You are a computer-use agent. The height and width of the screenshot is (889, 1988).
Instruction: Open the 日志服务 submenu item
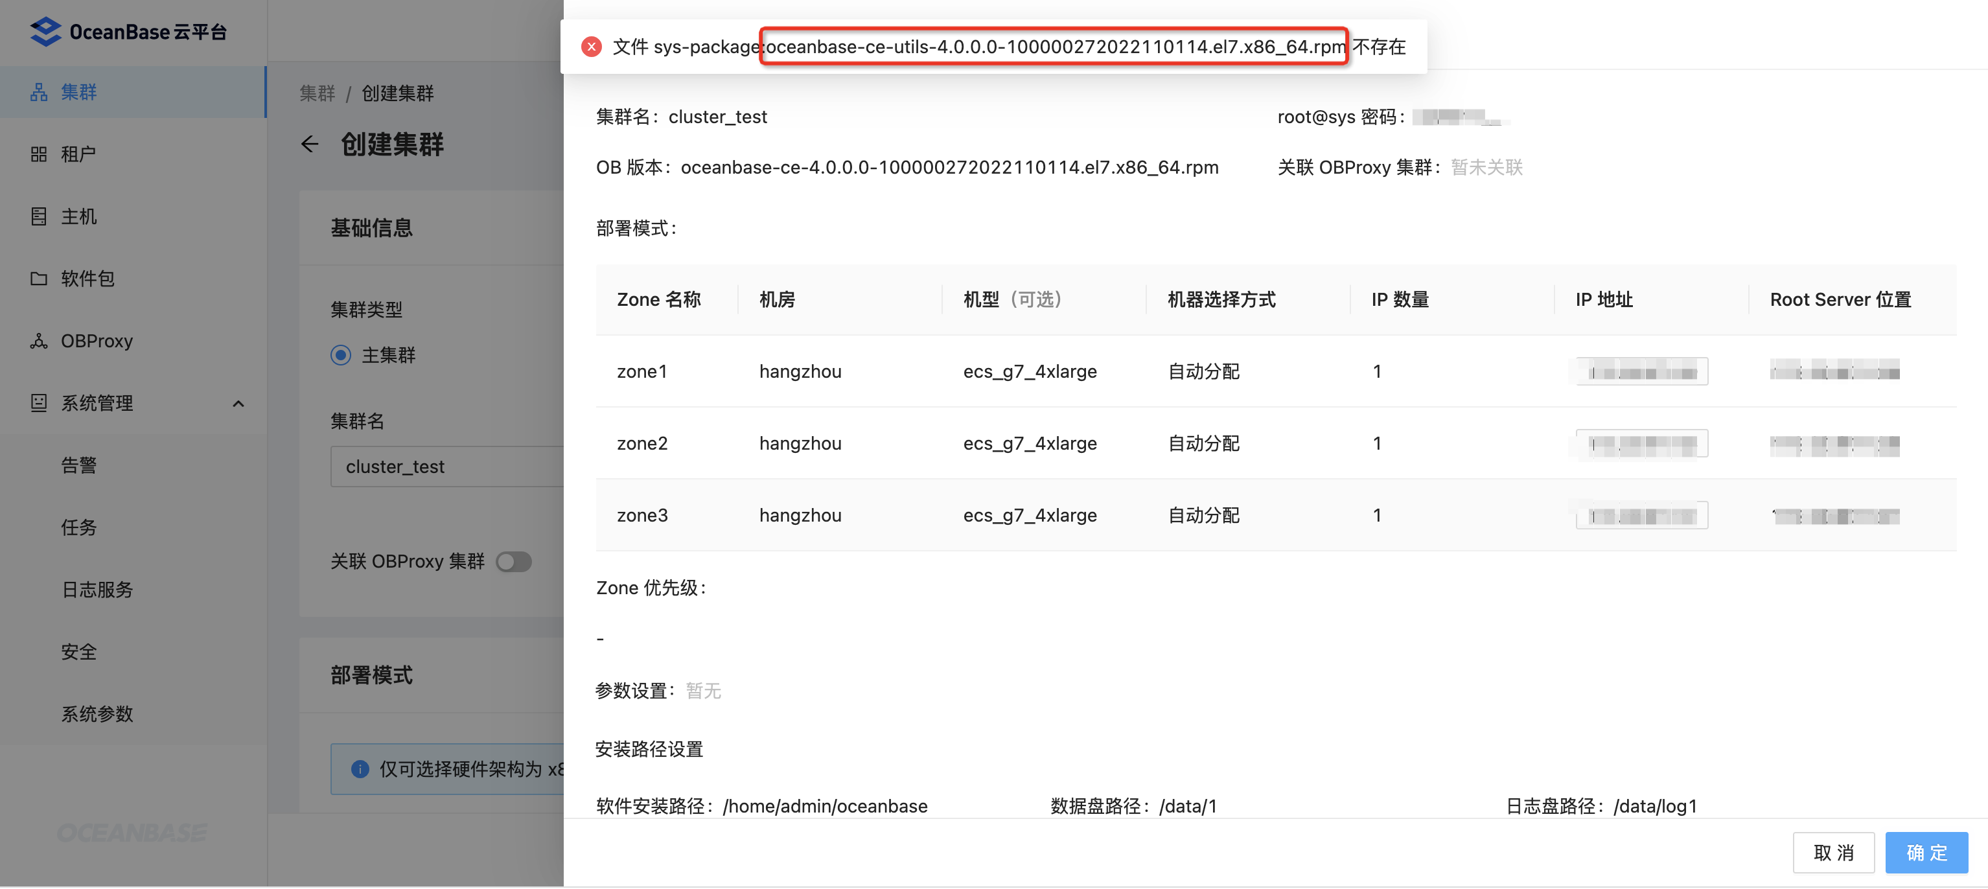(133, 590)
